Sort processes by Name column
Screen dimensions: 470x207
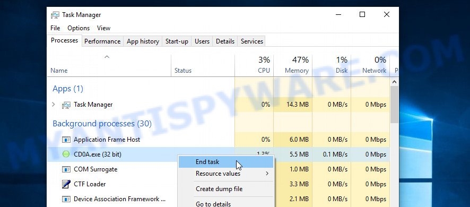[x=59, y=71]
